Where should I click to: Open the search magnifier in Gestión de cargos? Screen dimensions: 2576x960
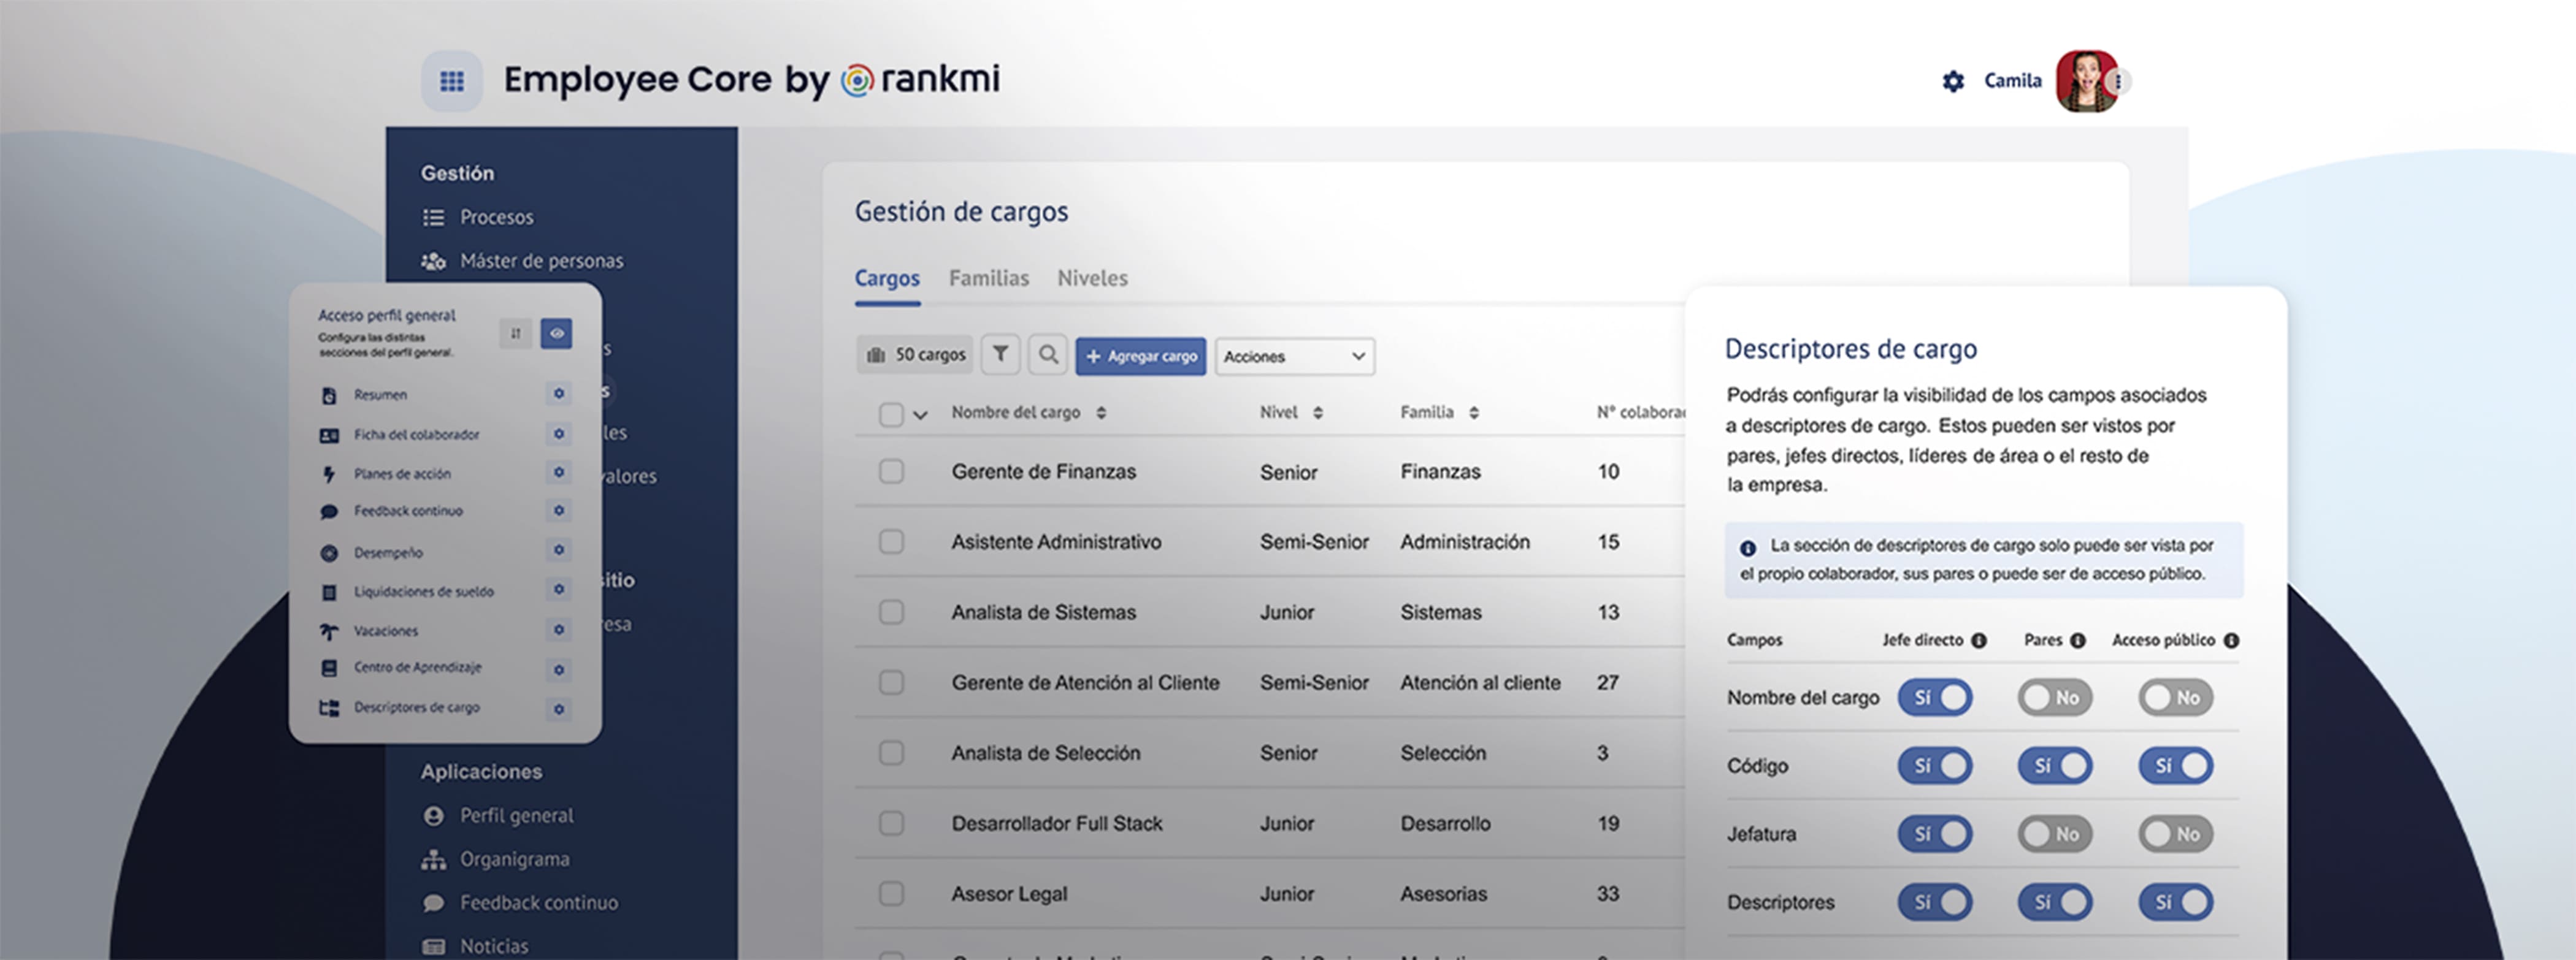click(x=1048, y=355)
